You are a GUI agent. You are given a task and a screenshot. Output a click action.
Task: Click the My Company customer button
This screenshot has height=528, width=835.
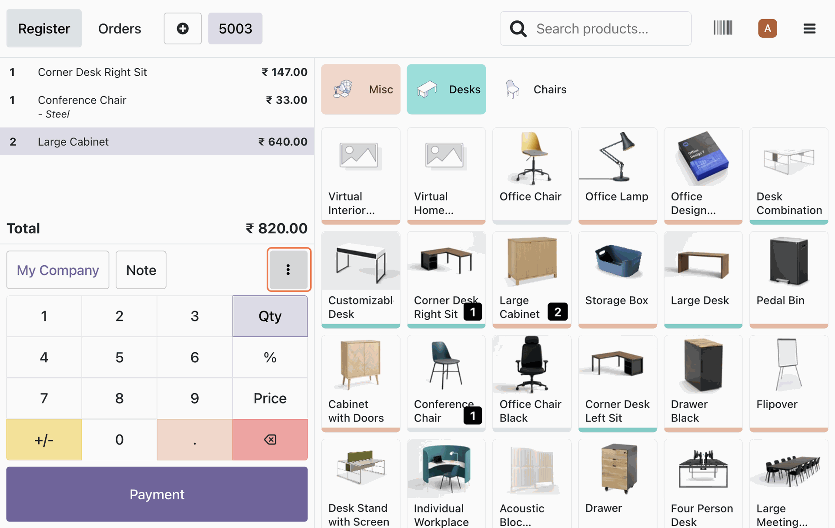click(x=58, y=270)
